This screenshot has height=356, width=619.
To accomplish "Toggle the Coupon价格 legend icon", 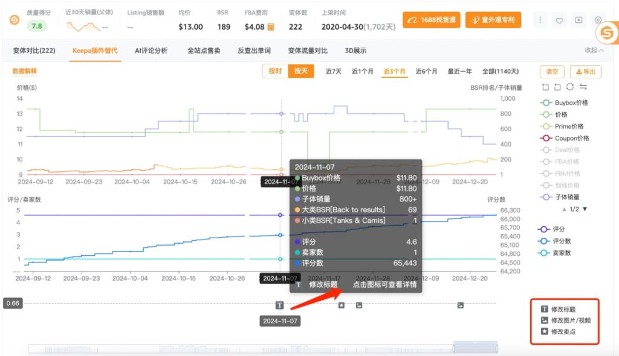I will 546,138.
